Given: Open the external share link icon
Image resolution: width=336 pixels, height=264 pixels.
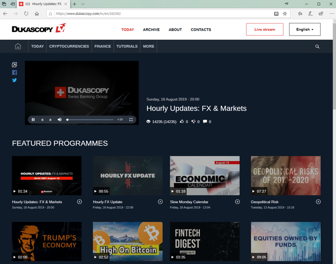Looking at the screenshot, I should coord(14,65).
